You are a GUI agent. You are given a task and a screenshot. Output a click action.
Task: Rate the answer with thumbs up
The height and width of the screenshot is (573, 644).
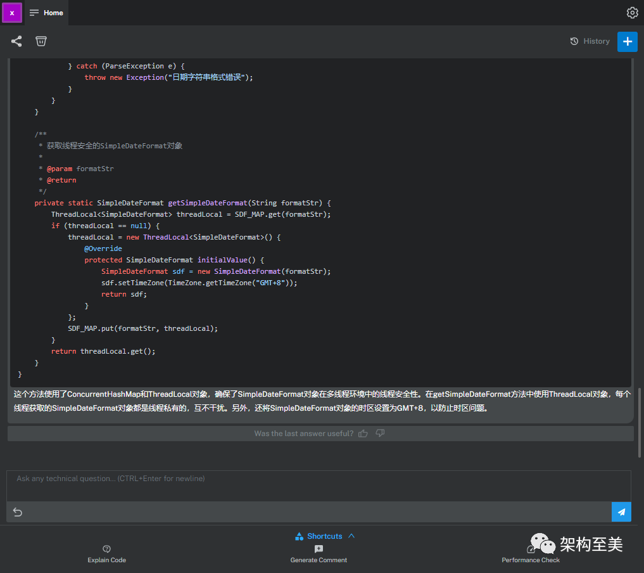(363, 434)
